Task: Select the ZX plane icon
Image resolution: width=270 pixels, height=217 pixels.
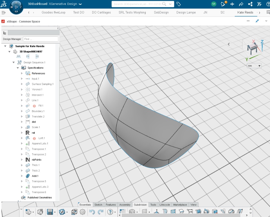Action: 37,57
